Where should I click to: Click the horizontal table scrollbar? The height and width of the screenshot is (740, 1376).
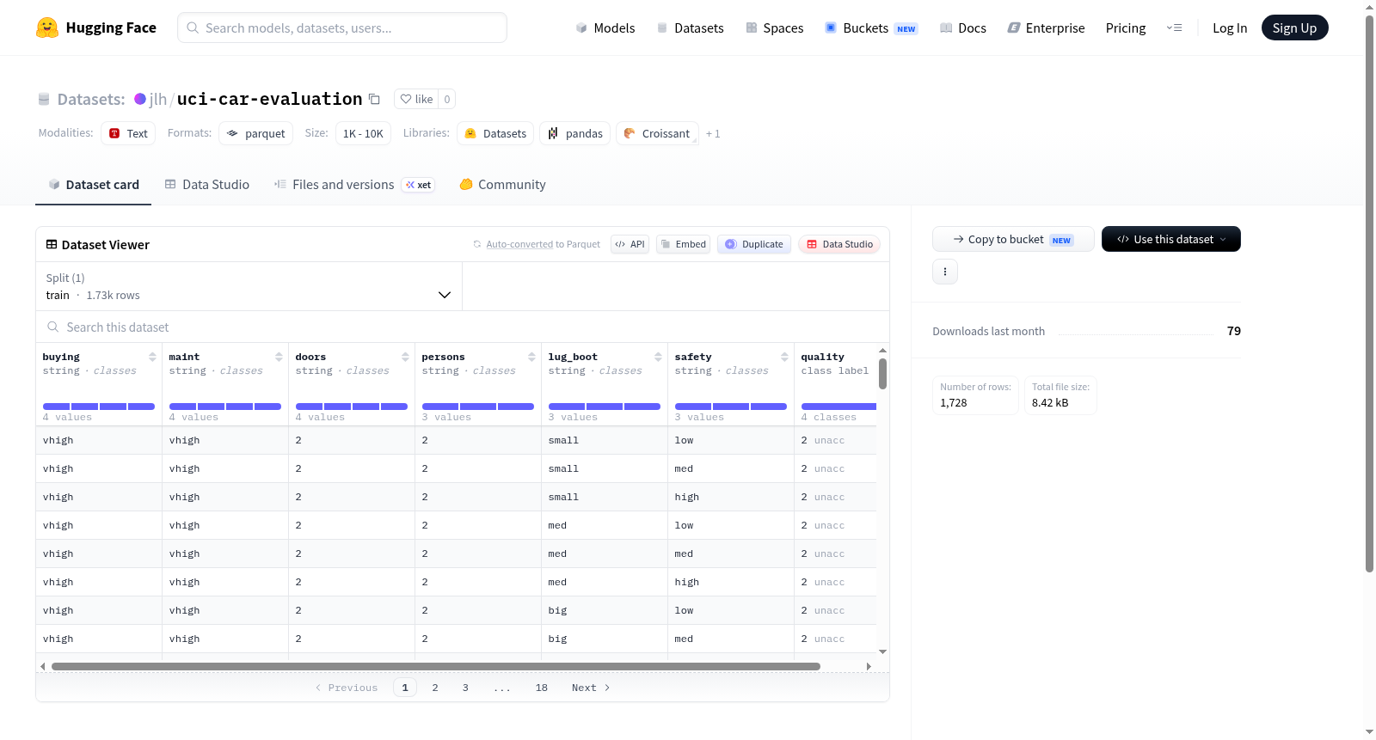click(x=435, y=666)
